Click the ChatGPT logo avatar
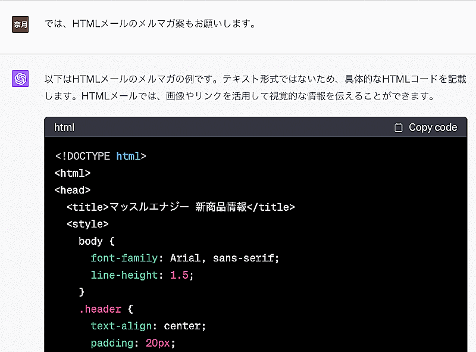Screen dimensions: 476x352 tap(20, 79)
